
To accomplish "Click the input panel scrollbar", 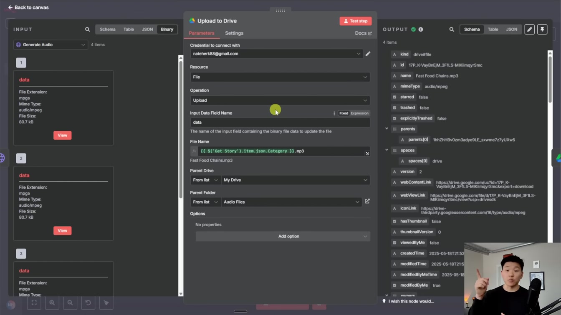I will point(181,129).
